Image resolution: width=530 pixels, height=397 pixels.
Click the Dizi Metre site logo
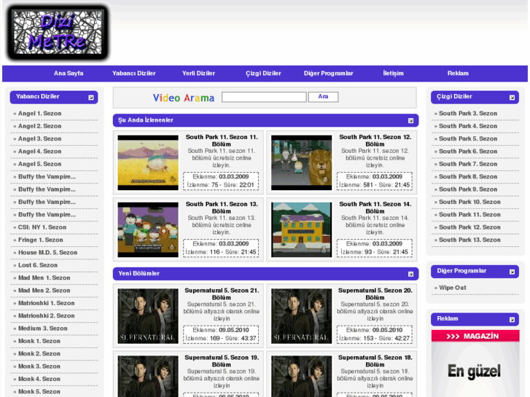[x=57, y=32]
